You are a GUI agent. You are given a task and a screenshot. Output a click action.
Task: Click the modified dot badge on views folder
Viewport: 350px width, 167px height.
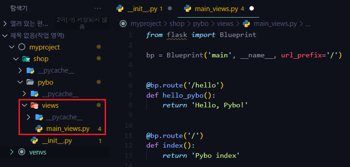[99, 105]
